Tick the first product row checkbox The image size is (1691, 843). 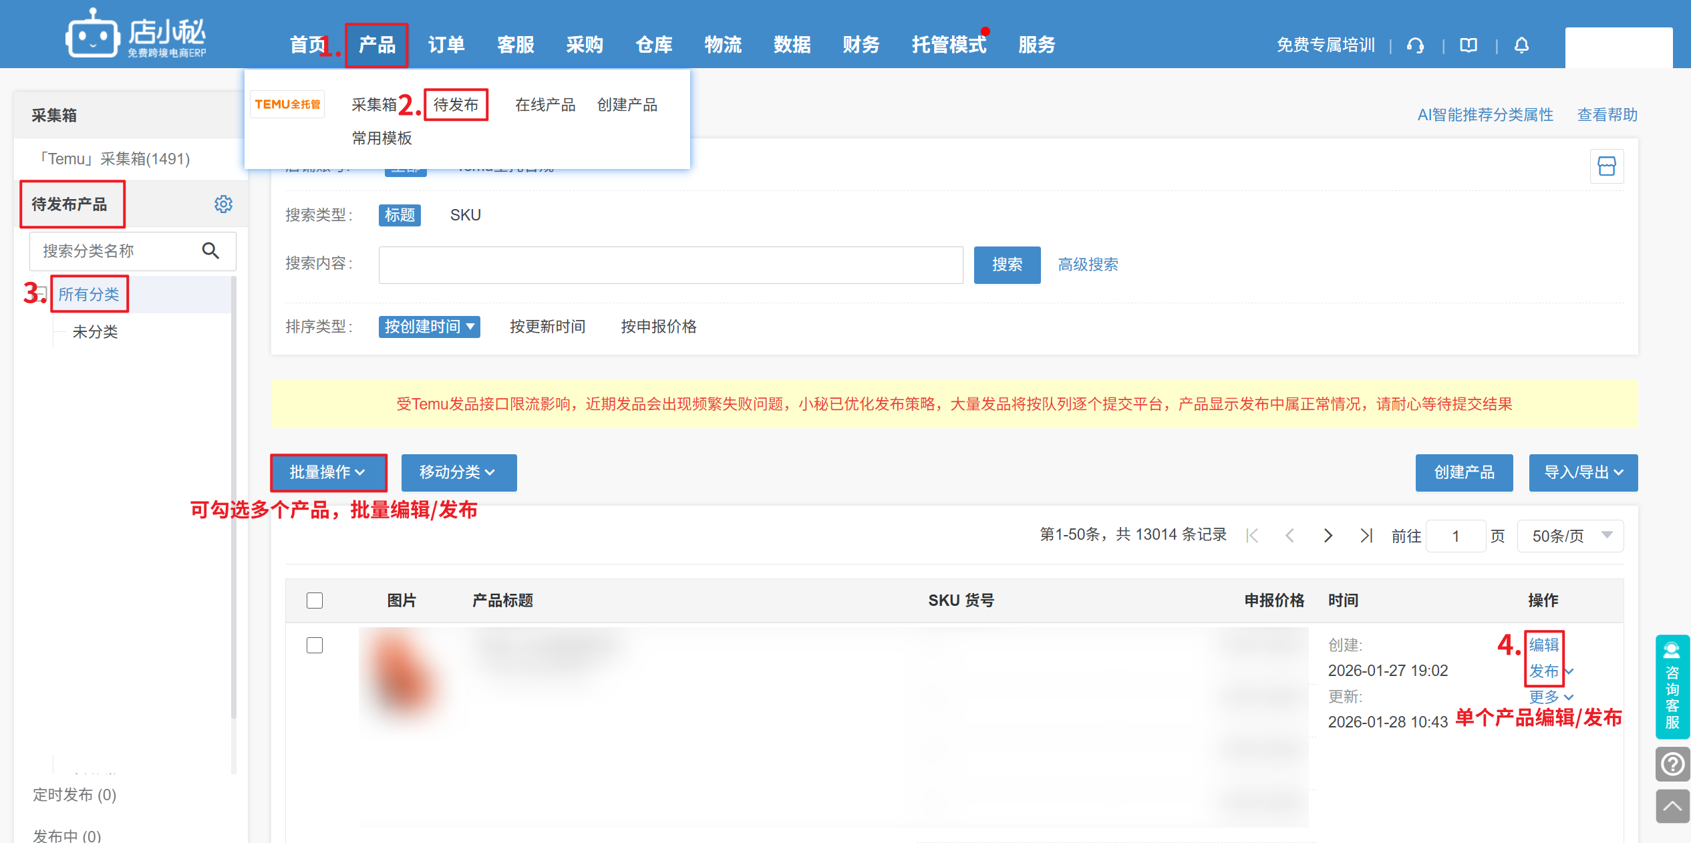[x=315, y=645]
